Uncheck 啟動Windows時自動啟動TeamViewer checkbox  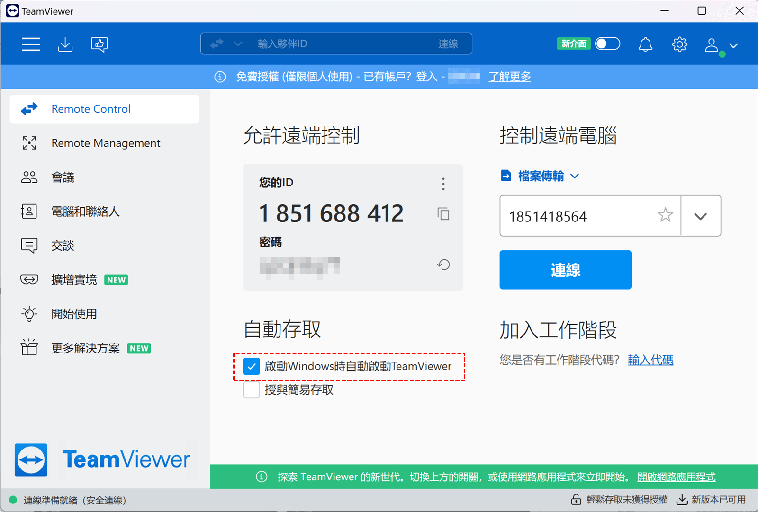tap(252, 366)
